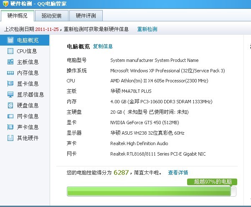This screenshot has width=251, height=207.
Task: Click the performance score 6287
Action: 121,173
